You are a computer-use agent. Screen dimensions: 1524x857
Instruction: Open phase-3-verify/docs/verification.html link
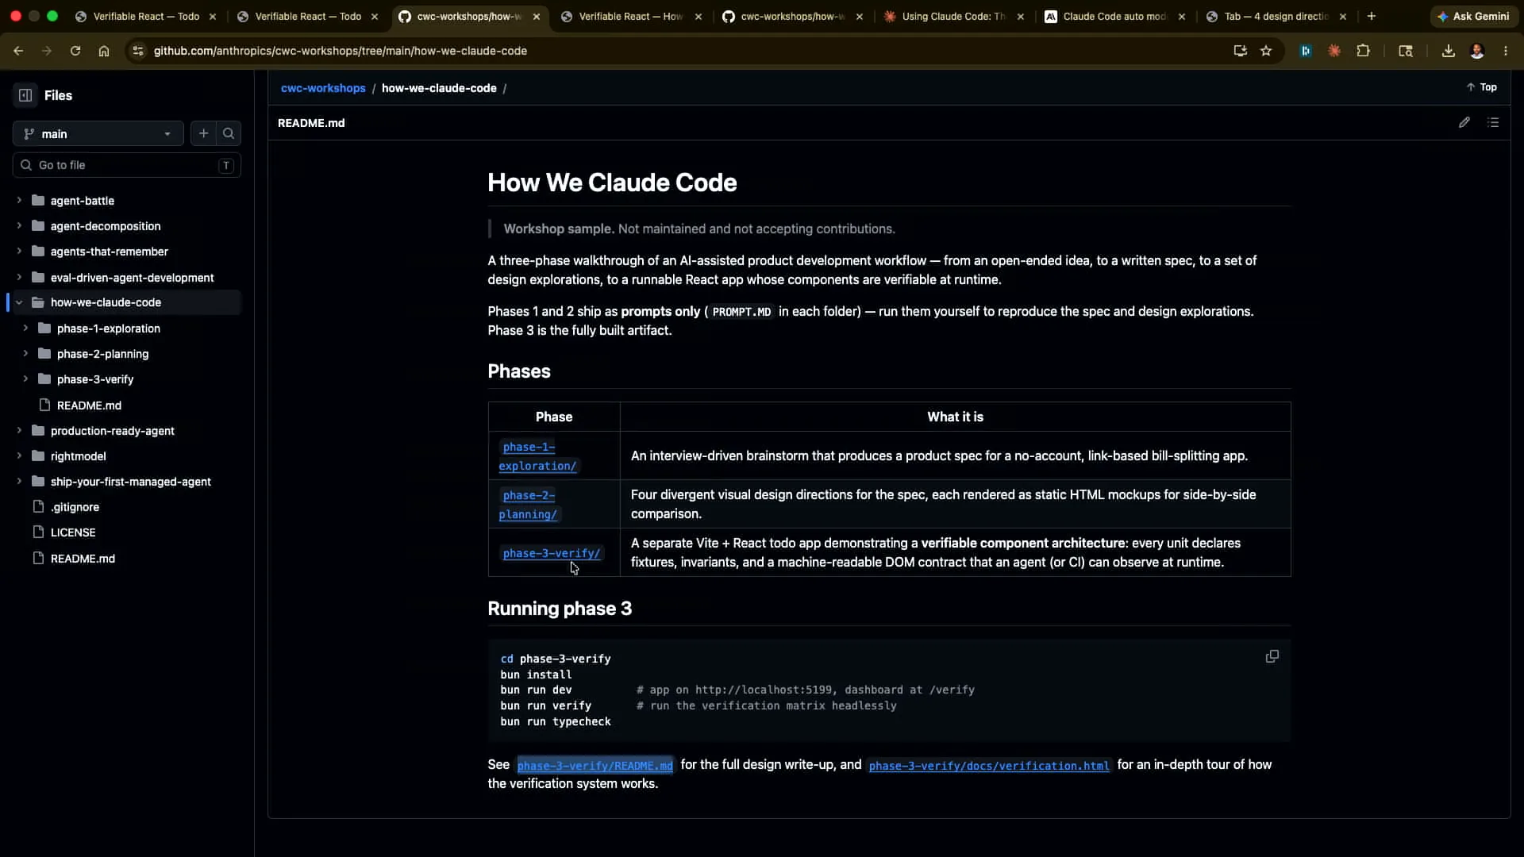pos(988,766)
